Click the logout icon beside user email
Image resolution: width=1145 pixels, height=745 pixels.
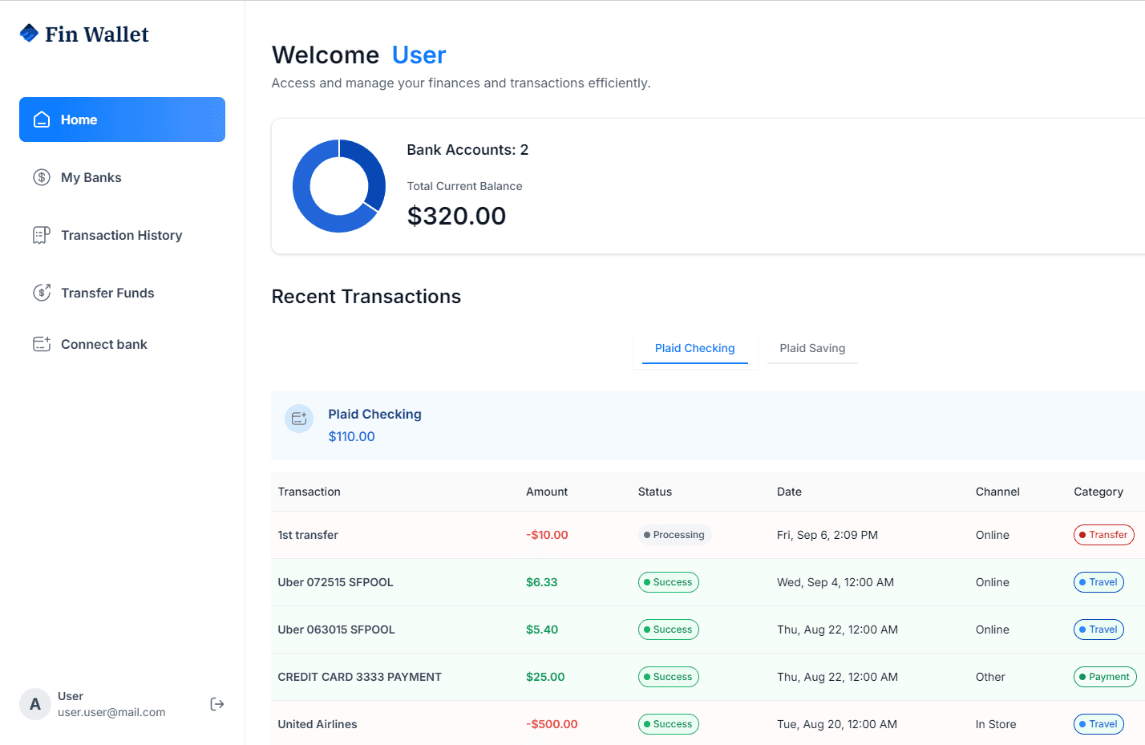click(216, 704)
